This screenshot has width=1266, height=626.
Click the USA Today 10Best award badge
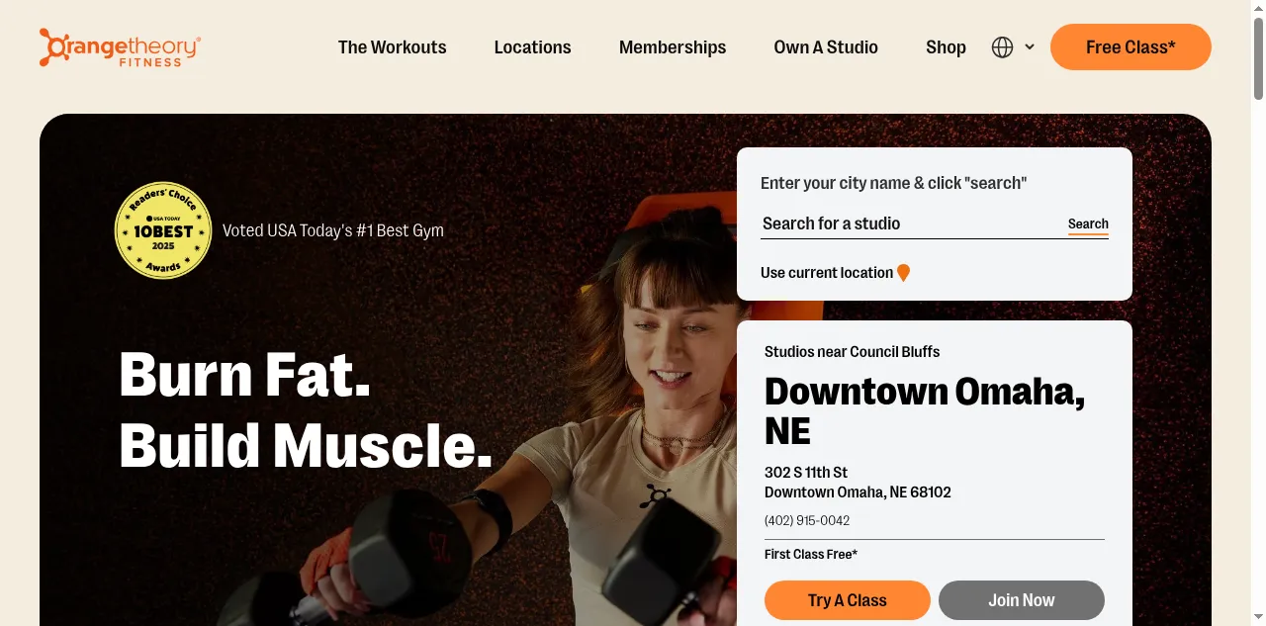tap(163, 230)
